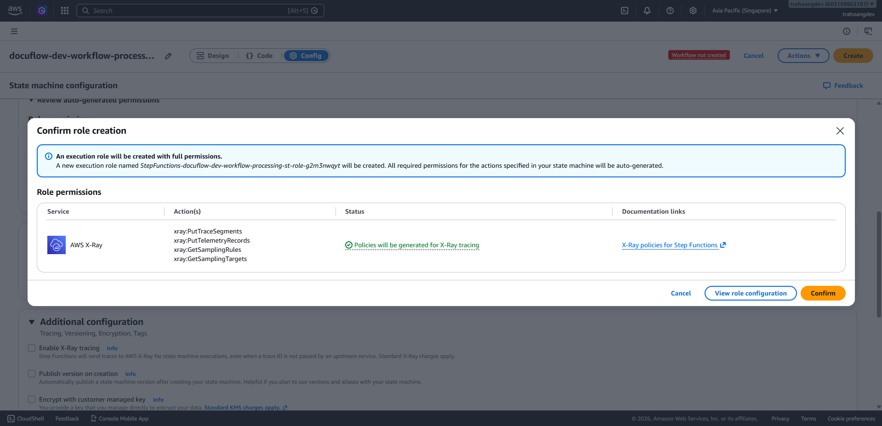
Task: Collapse Review auto-generated permissions section
Action: [31, 100]
